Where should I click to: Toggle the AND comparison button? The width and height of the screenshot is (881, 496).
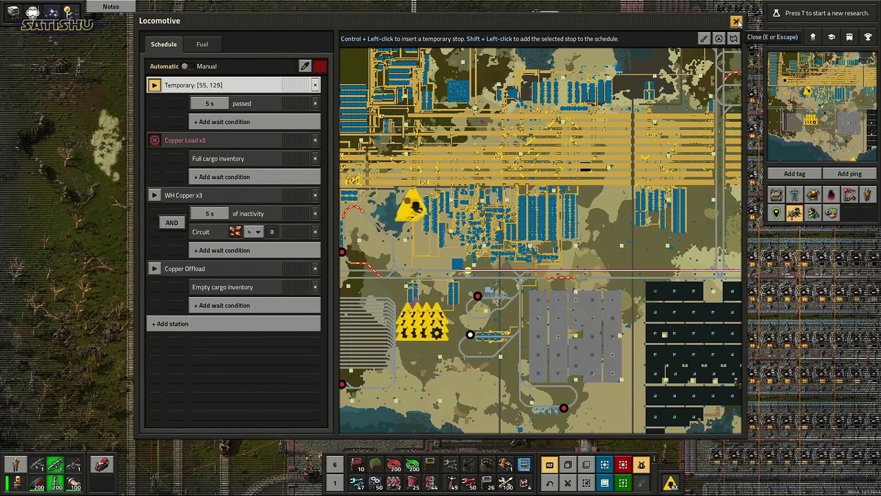(171, 223)
